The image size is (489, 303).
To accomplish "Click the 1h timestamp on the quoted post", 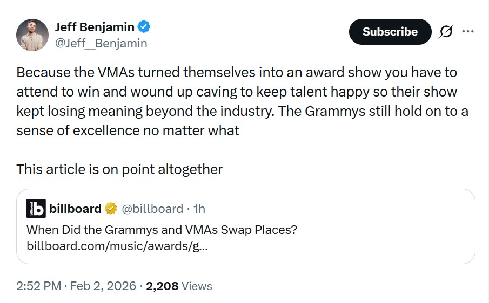I will [x=199, y=209].
